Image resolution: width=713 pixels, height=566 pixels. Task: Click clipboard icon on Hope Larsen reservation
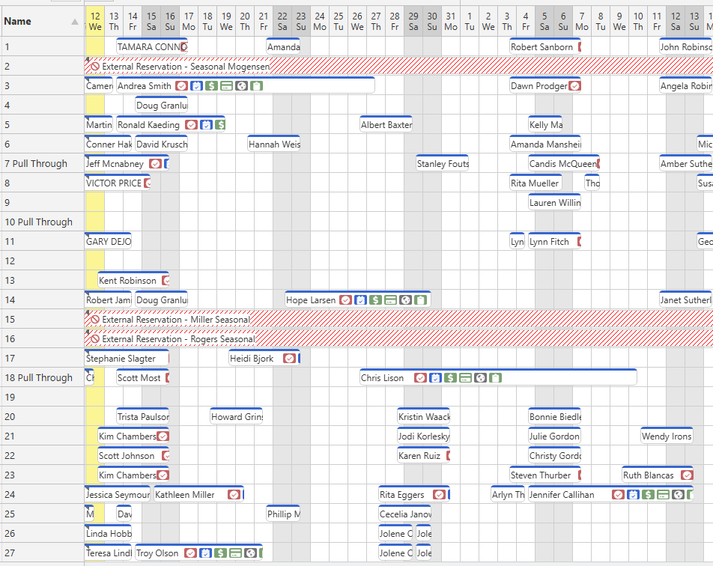[421, 300]
